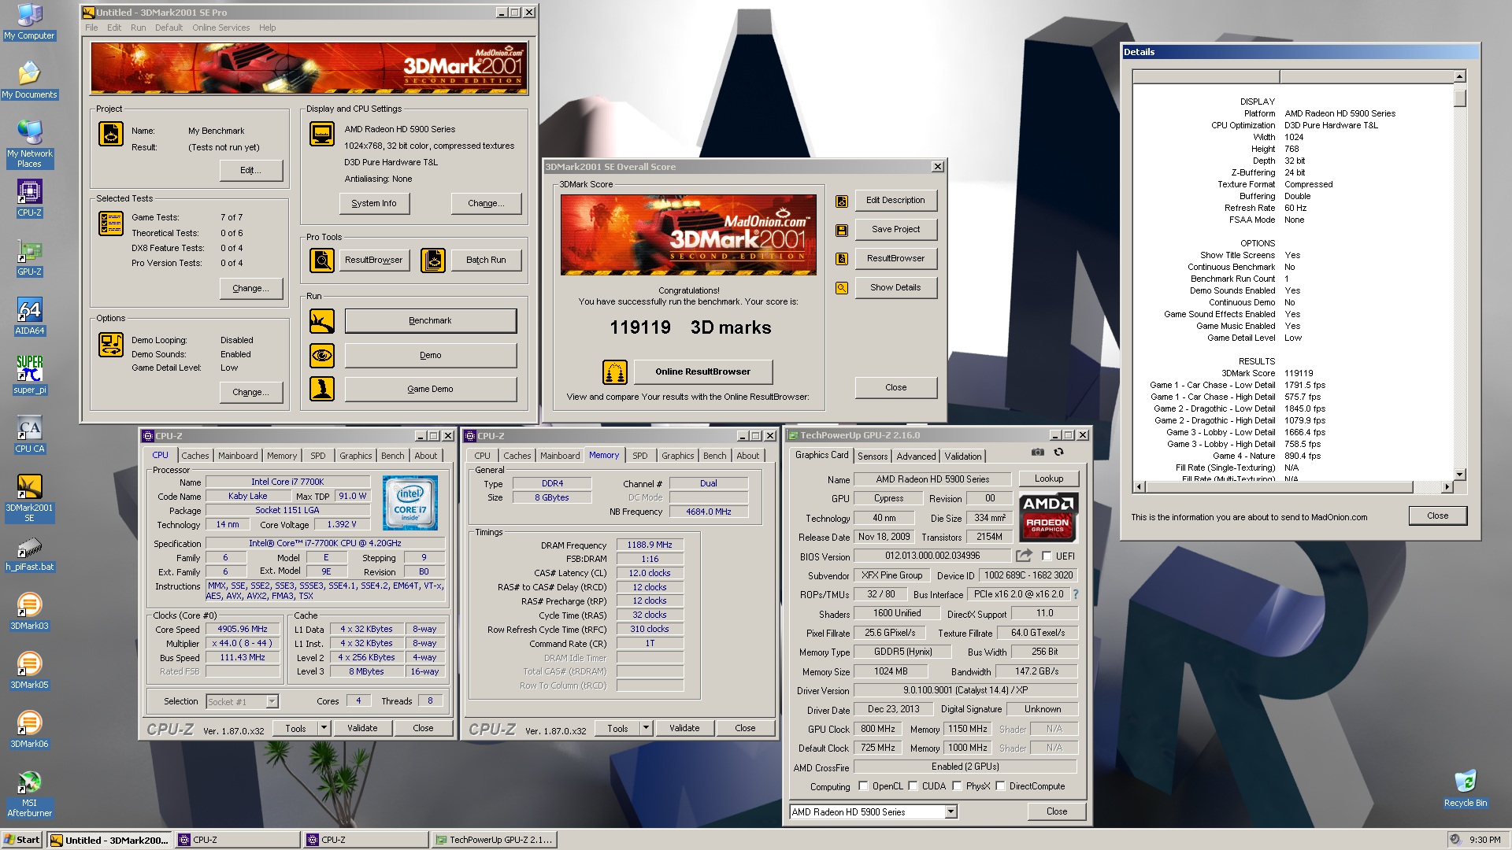Click Close button in Details window

[1437, 516]
